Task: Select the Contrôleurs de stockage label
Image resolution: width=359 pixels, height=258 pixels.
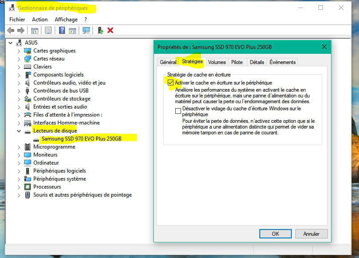Action: 62,99
